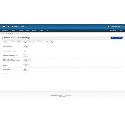Viewport: 125px width, 125px height.
Task: Open the Text align dropdown
Action: 26,65
